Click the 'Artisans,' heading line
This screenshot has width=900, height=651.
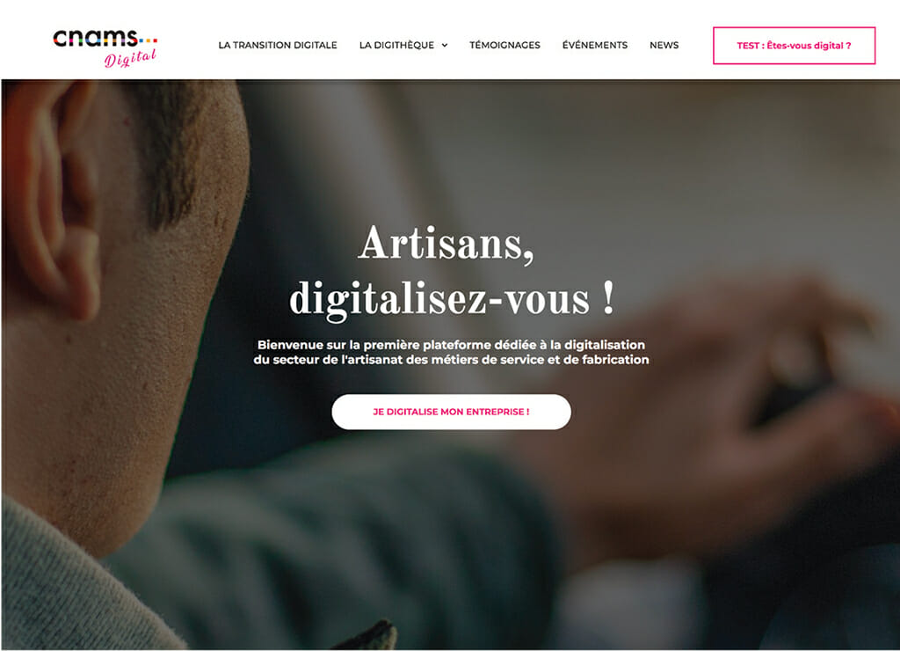[x=446, y=245]
